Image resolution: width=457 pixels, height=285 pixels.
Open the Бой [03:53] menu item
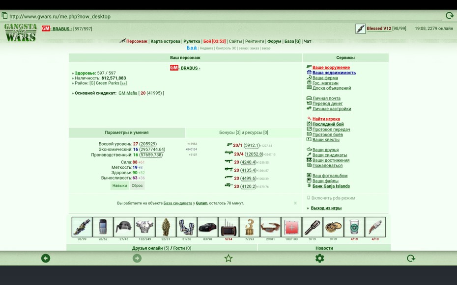pyautogui.click(x=215, y=41)
